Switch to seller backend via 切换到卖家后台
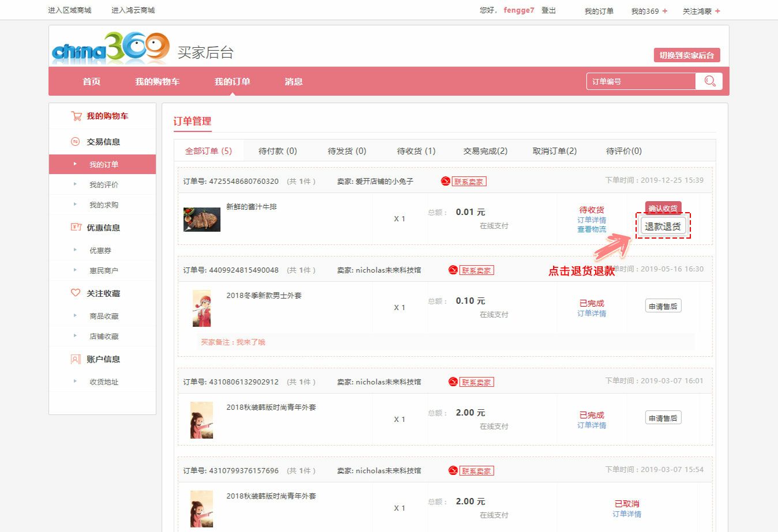 (686, 55)
